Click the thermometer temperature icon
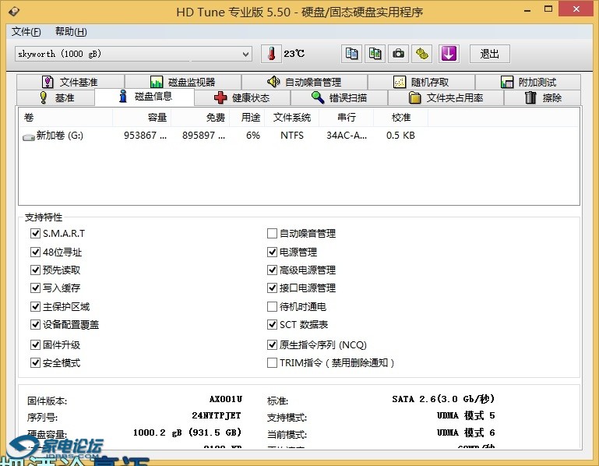 coord(272,54)
